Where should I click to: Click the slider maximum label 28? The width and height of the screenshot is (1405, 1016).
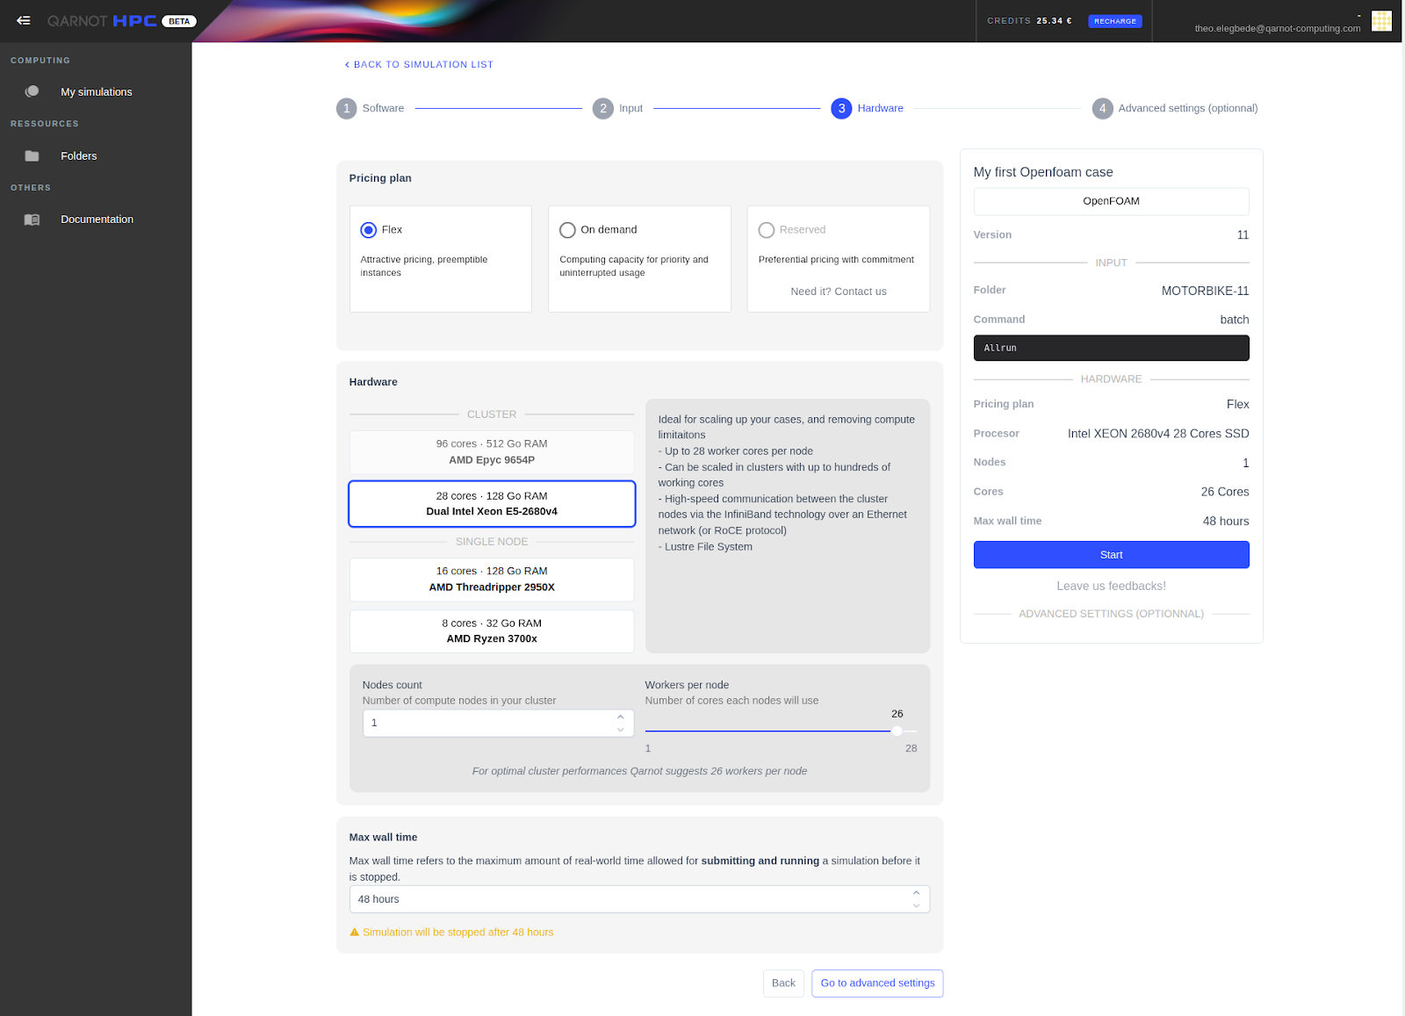pyautogui.click(x=911, y=748)
